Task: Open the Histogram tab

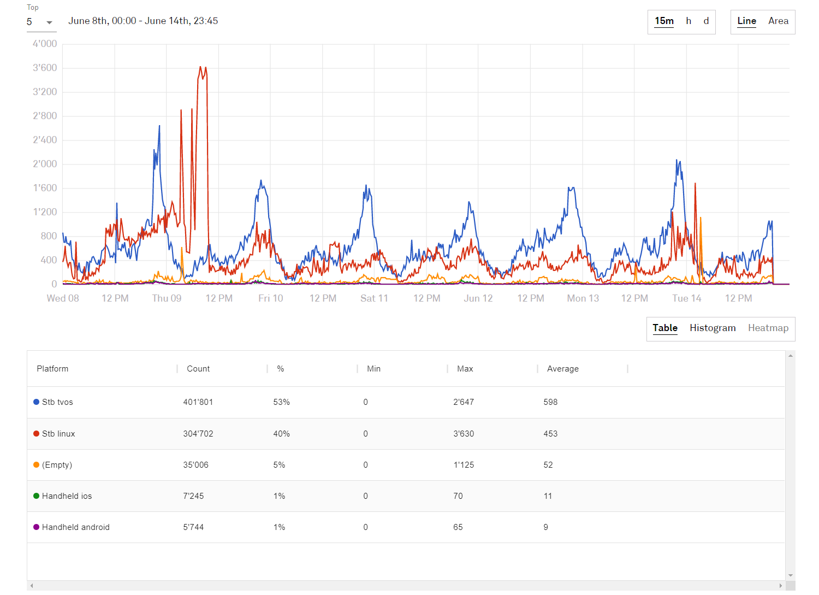Action: coord(712,328)
